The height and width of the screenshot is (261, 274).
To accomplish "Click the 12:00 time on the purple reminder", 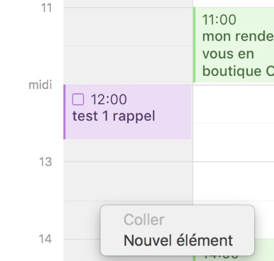I will pyautogui.click(x=109, y=99).
